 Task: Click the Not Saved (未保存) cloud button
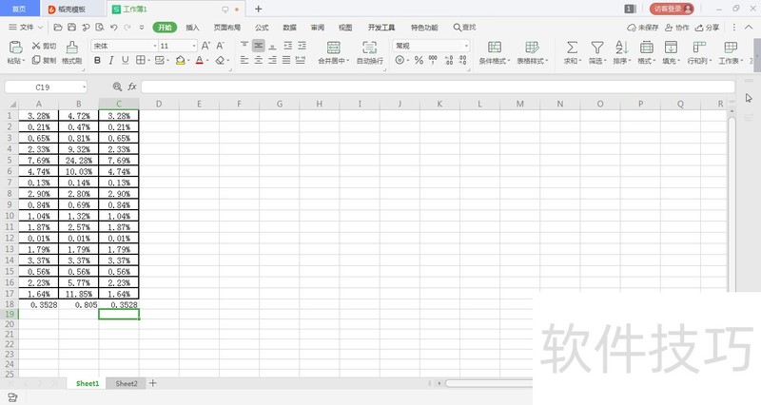point(643,28)
